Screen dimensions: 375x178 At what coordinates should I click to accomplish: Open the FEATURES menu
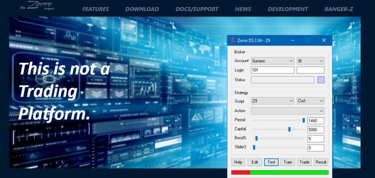pos(96,9)
